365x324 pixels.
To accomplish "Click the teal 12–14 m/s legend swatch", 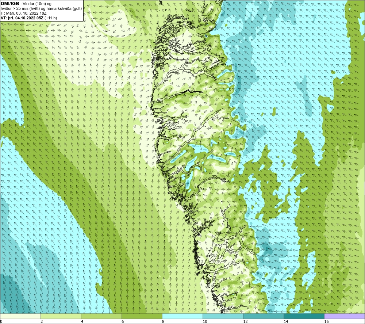I will pyautogui.click(x=264, y=316).
